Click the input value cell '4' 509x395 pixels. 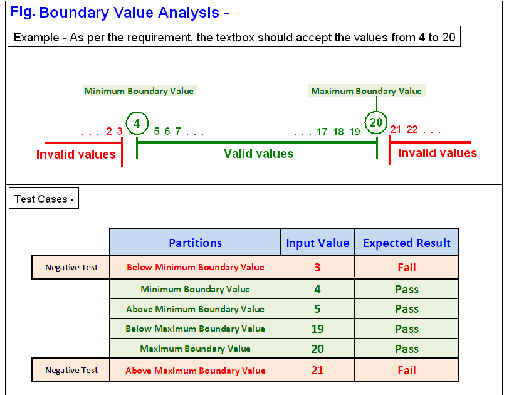pyautogui.click(x=317, y=289)
